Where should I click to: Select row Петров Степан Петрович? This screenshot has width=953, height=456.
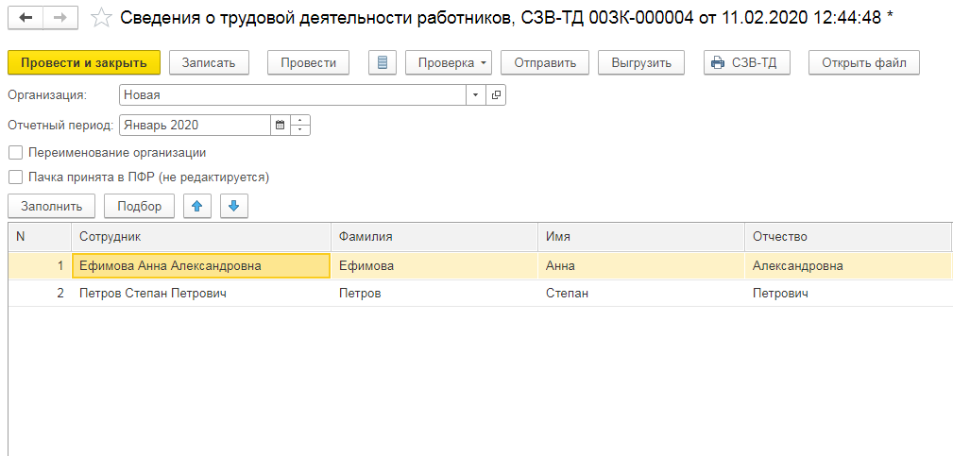point(153,294)
